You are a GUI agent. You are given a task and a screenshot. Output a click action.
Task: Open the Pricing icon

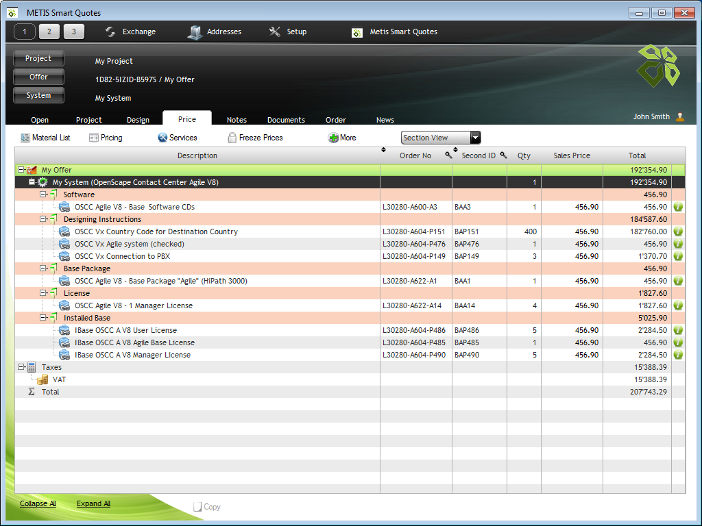(x=93, y=138)
